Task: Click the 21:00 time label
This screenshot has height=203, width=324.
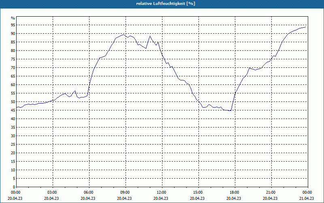Action: tap(271, 192)
